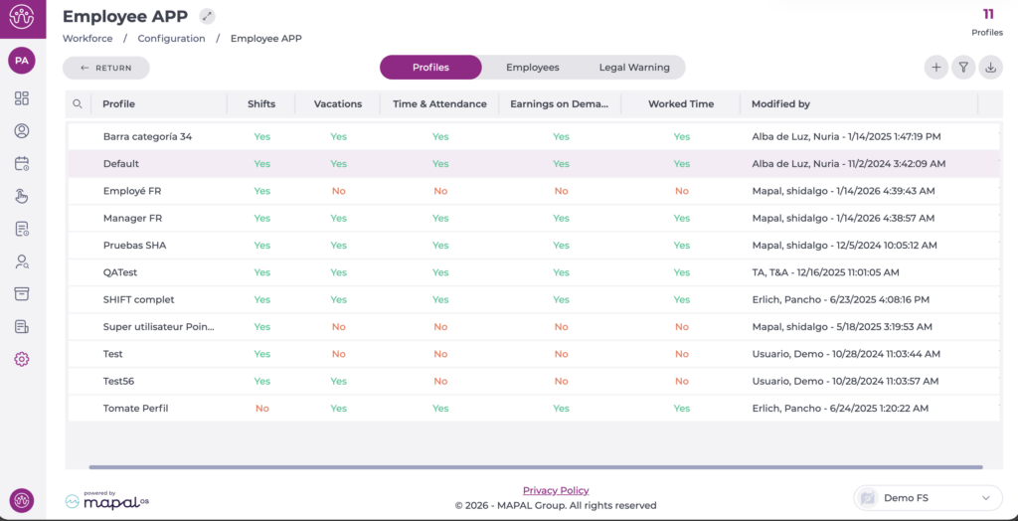Select the Profiles tab
This screenshot has height=521, width=1018.
tap(430, 68)
